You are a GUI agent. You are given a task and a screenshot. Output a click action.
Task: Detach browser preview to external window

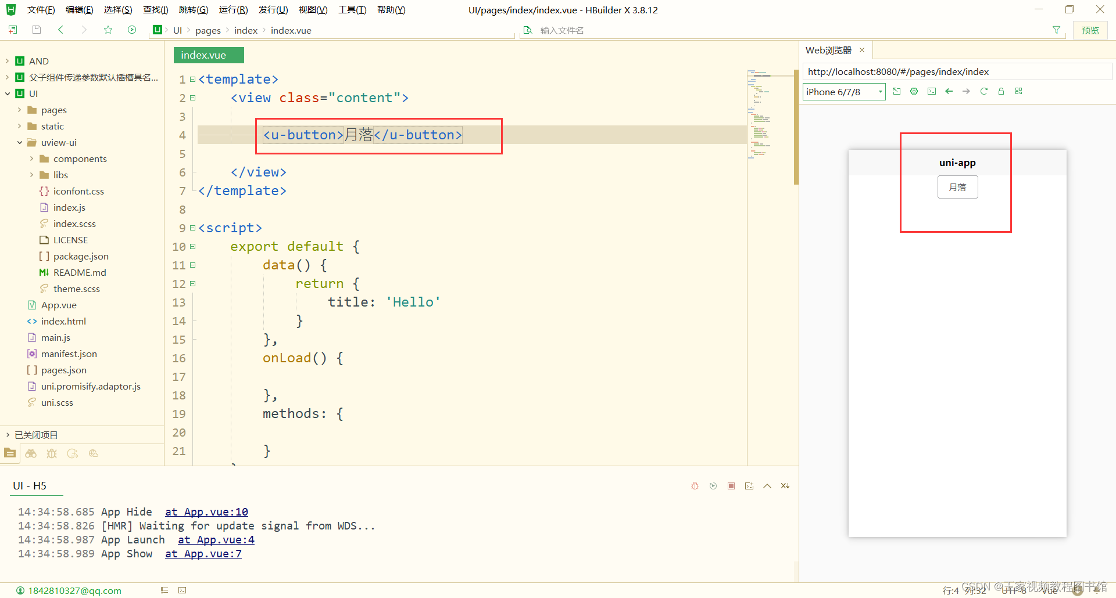(x=897, y=91)
